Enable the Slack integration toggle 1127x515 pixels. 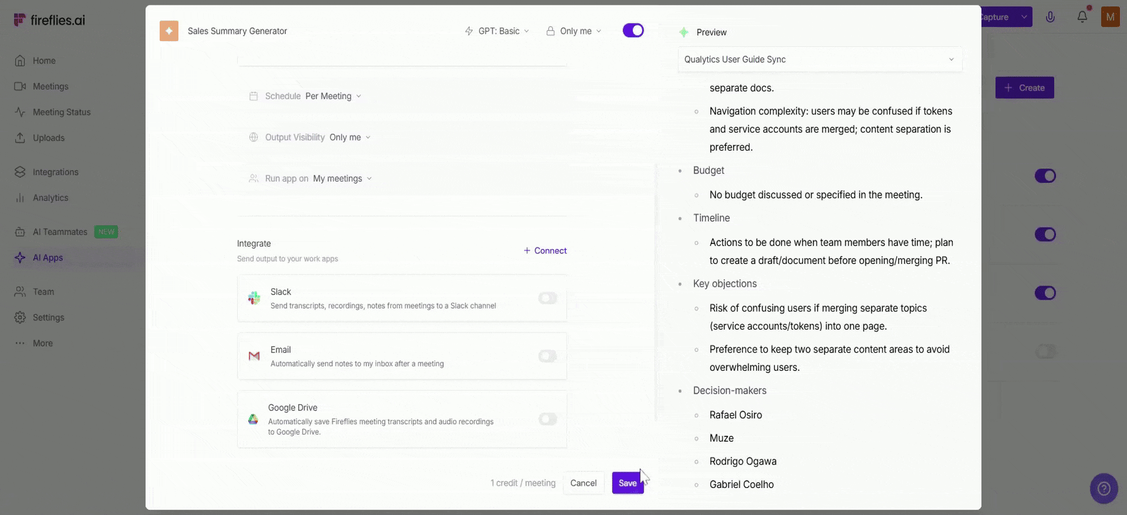click(548, 298)
